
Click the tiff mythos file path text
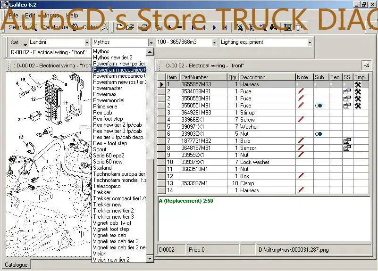[294, 250]
